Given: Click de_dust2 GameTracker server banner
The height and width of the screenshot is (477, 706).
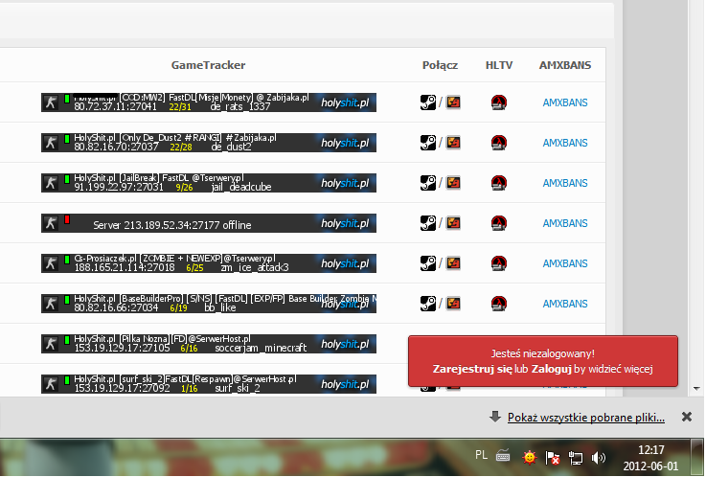Looking at the screenshot, I should [x=209, y=143].
